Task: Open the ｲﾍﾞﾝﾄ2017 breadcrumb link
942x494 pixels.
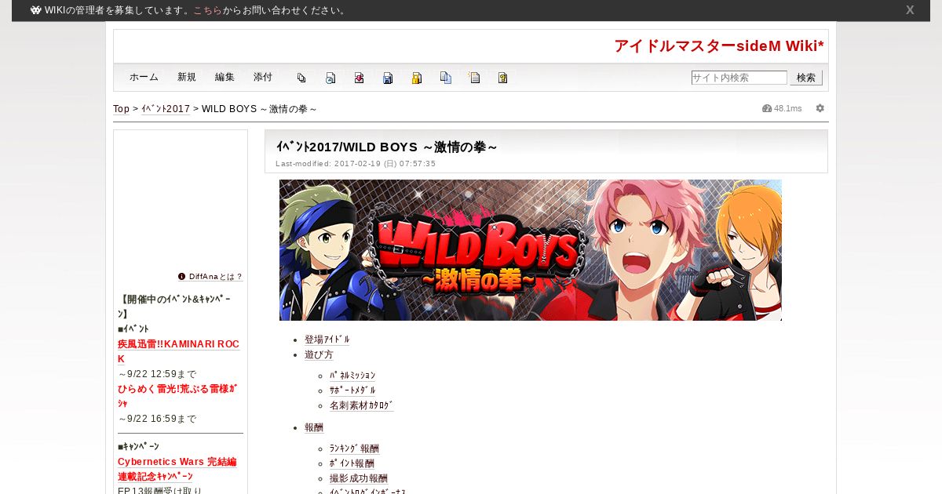Action: pyautogui.click(x=166, y=109)
